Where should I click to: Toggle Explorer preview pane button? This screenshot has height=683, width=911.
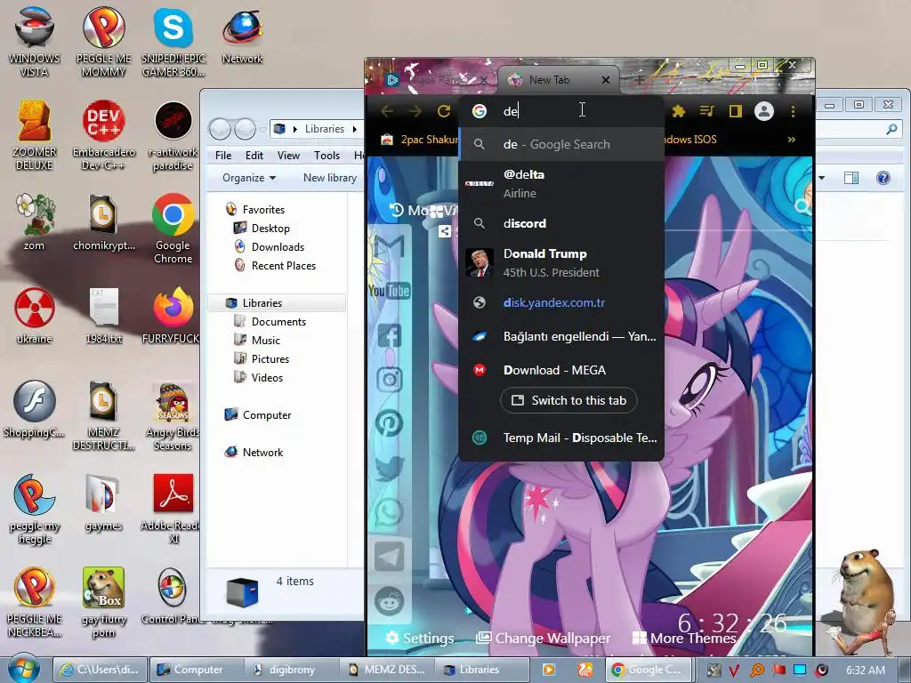click(x=851, y=178)
